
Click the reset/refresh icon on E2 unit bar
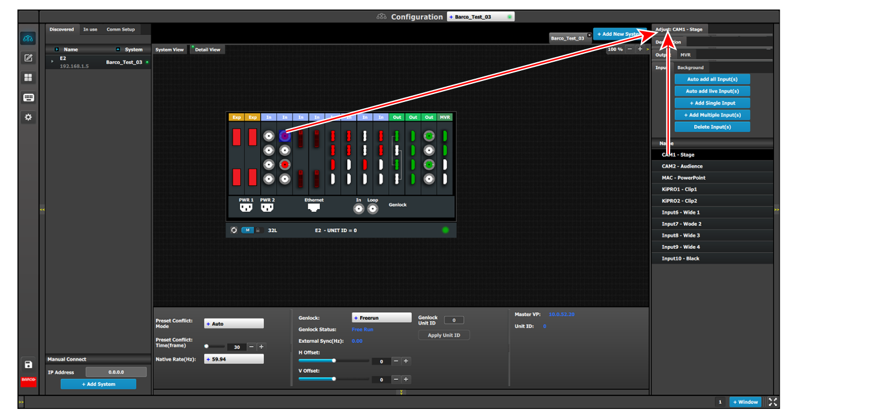(234, 230)
